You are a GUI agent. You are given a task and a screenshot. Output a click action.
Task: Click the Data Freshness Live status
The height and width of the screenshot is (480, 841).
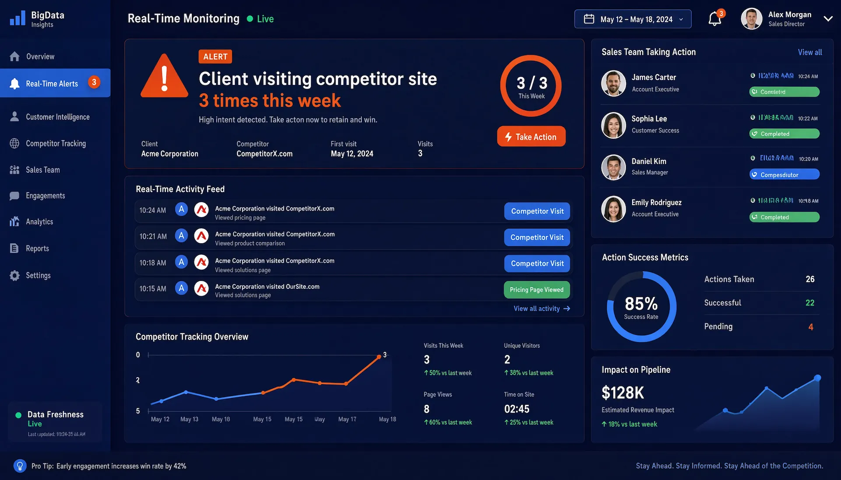[35, 424]
